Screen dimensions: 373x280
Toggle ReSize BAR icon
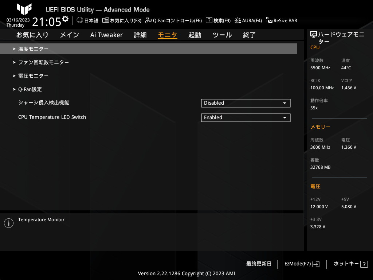(269, 20)
